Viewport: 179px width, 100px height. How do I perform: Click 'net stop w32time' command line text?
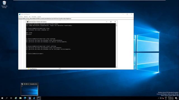coord(49,39)
